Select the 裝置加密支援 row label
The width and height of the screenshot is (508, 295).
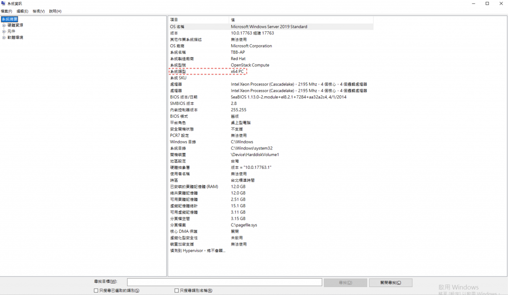pos(182,244)
